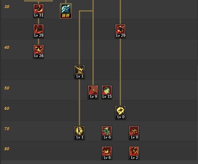The height and width of the screenshot is (164, 198).
Task: Select the Lv 15 green flame skill
Action: [x=107, y=92]
